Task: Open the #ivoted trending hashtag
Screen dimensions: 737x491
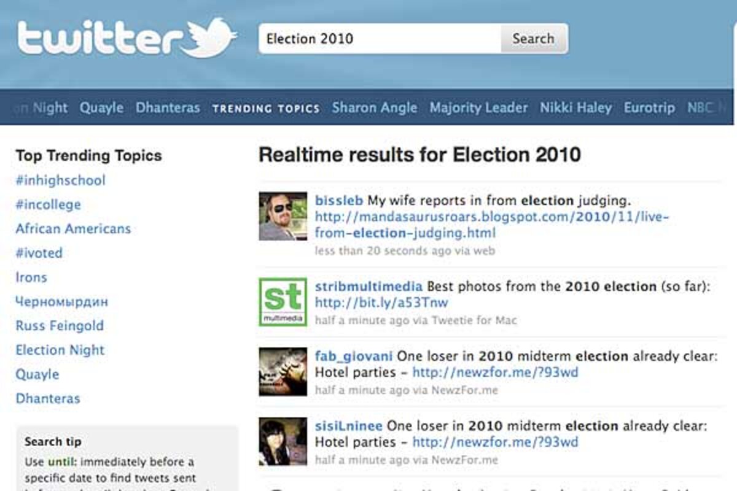Action: pyautogui.click(x=39, y=253)
